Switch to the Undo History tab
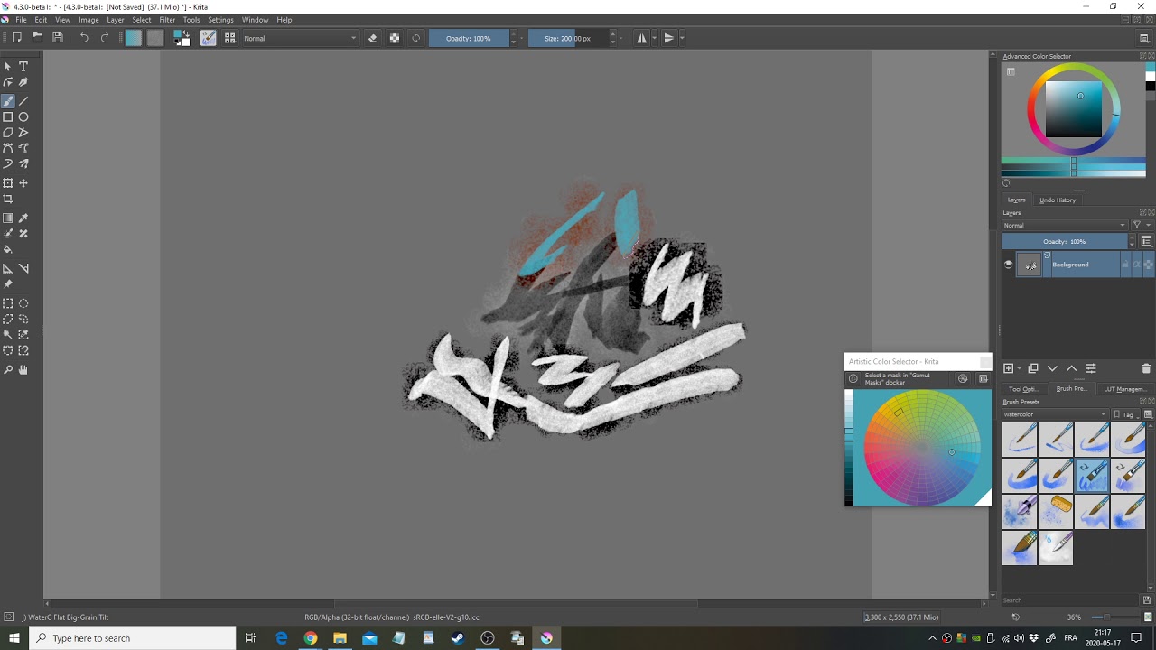Screen dimensions: 1156x650 tap(1058, 200)
